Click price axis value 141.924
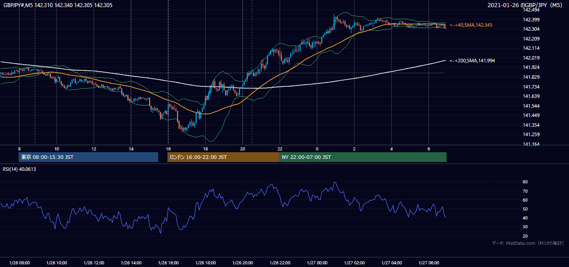 [531, 68]
